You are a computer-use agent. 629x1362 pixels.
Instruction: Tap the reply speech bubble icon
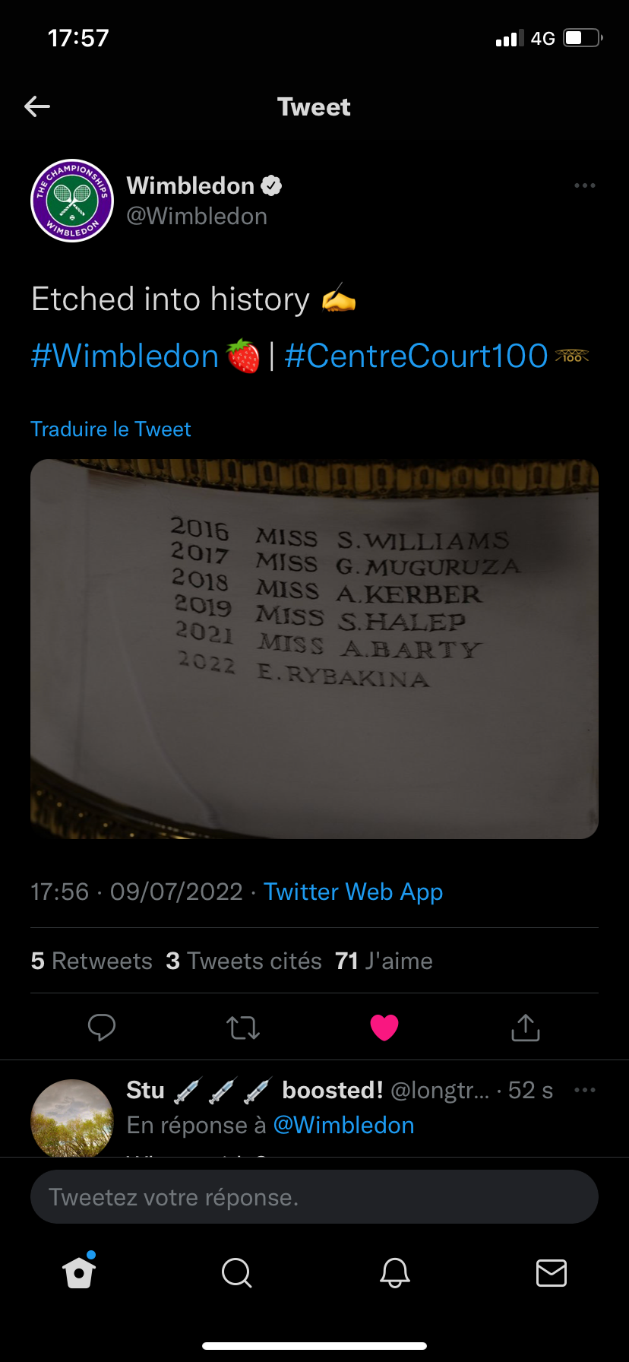click(x=102, y=1028)
